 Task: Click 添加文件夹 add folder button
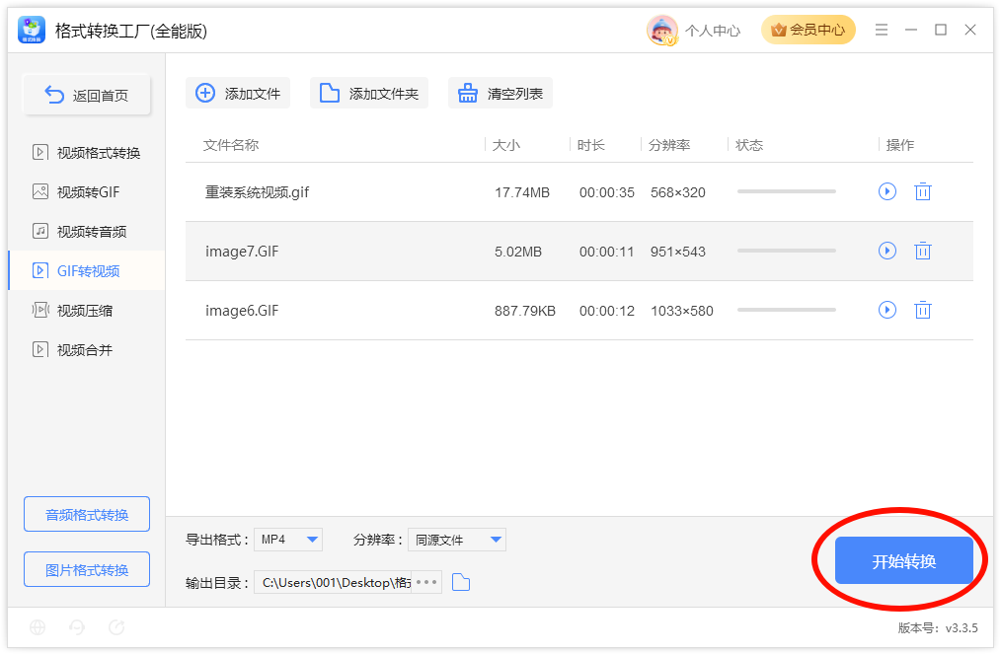pos(369,93)
